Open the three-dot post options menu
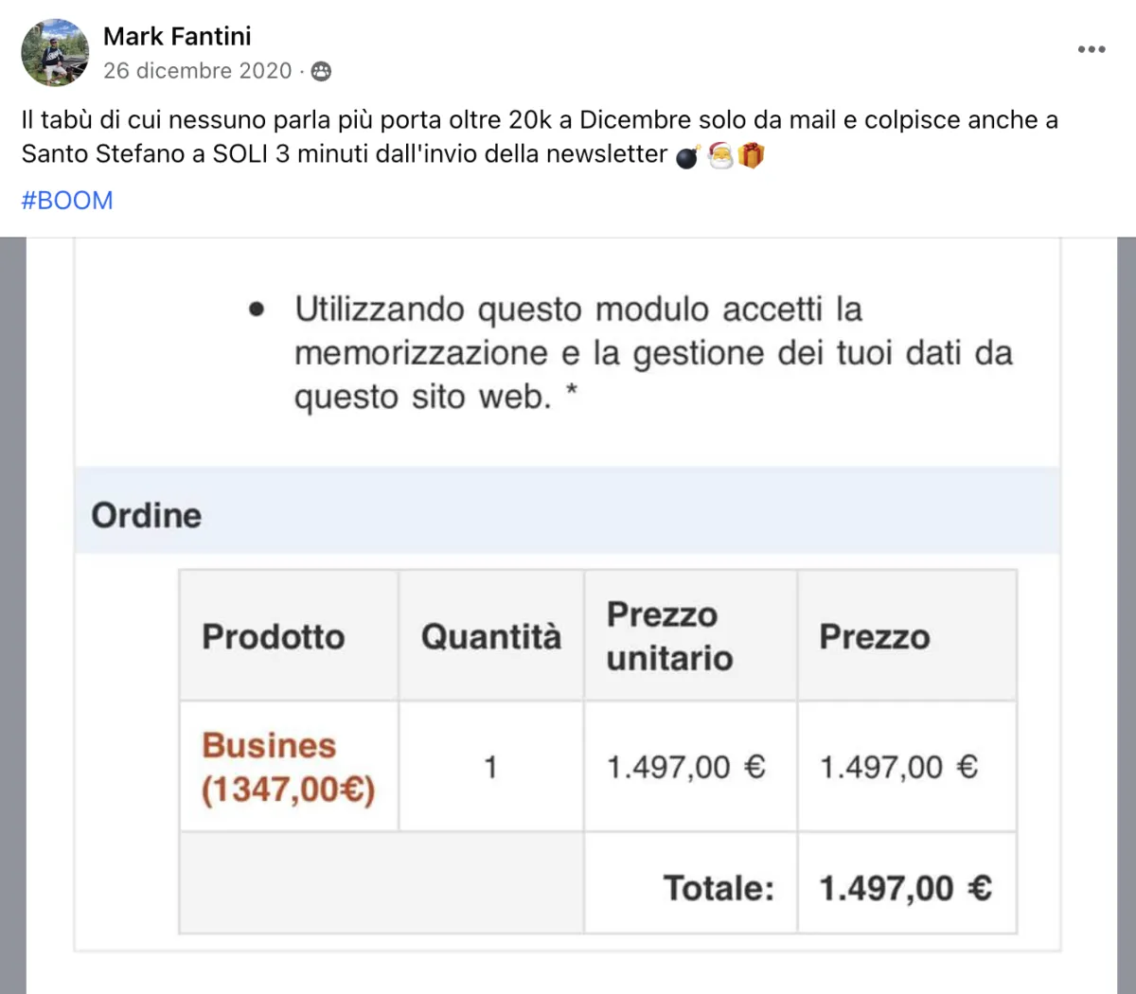Viewport: 1136px width, 994px height. coord(1091,49)
